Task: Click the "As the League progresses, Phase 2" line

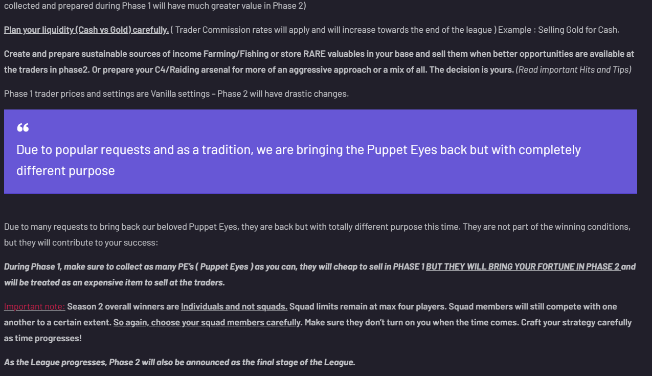Action: 179,362
